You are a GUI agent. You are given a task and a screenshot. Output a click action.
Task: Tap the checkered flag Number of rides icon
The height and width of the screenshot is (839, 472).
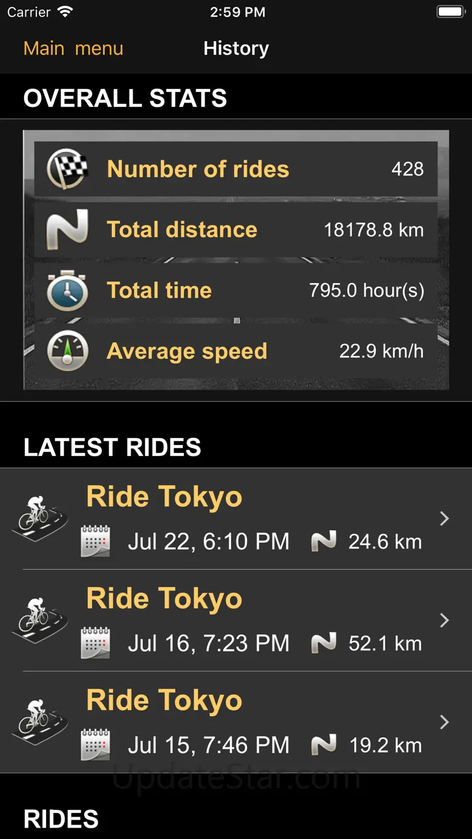click(68, 169)
